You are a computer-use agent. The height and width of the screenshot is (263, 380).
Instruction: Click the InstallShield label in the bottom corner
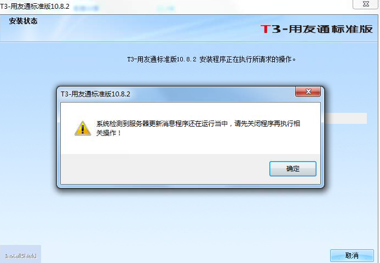click(21, 256)
